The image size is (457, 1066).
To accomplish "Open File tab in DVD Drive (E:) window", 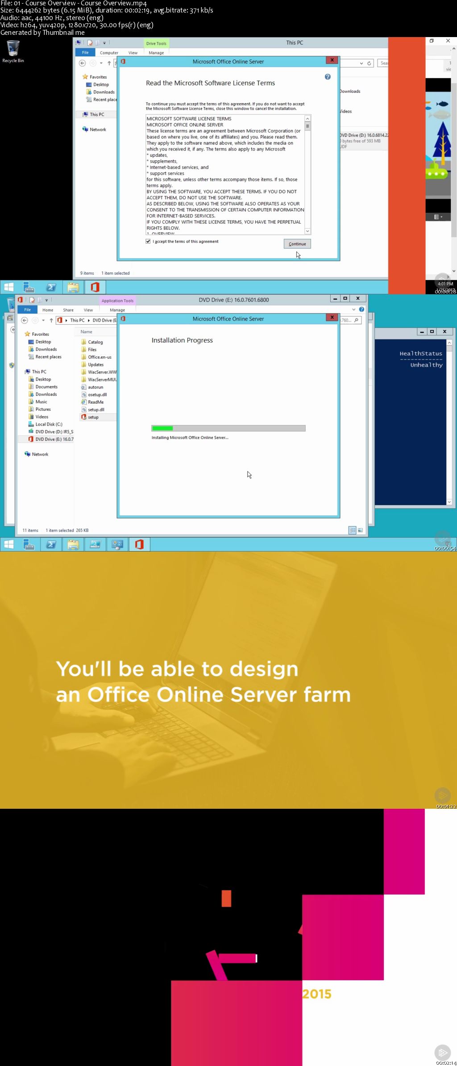I will (27, 309).
